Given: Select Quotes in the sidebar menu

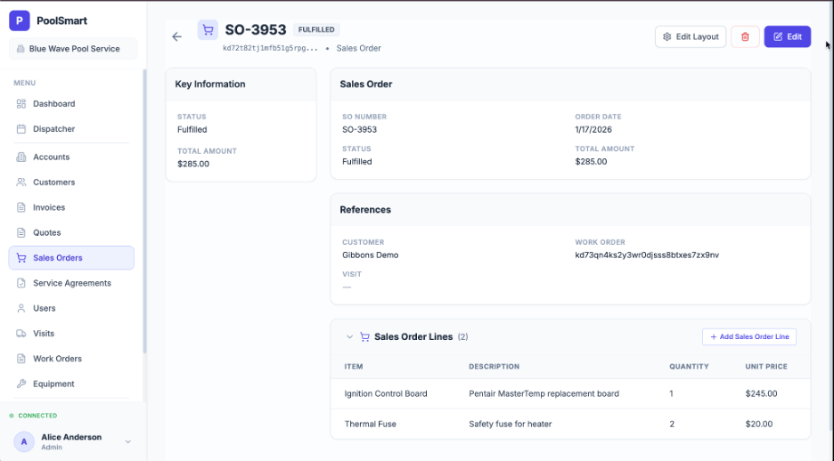Looking at the screenshot, I should (46, 233).
